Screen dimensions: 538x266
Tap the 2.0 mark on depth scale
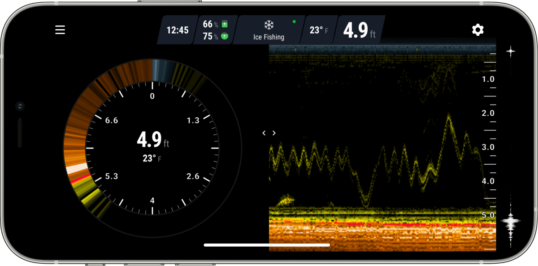pos(488,113)
